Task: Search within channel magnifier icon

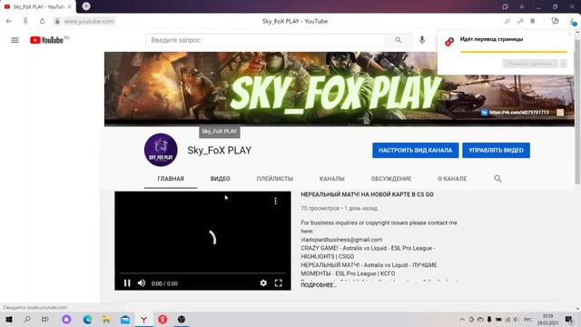Action: pyautogui.click(x=497, y=179)
